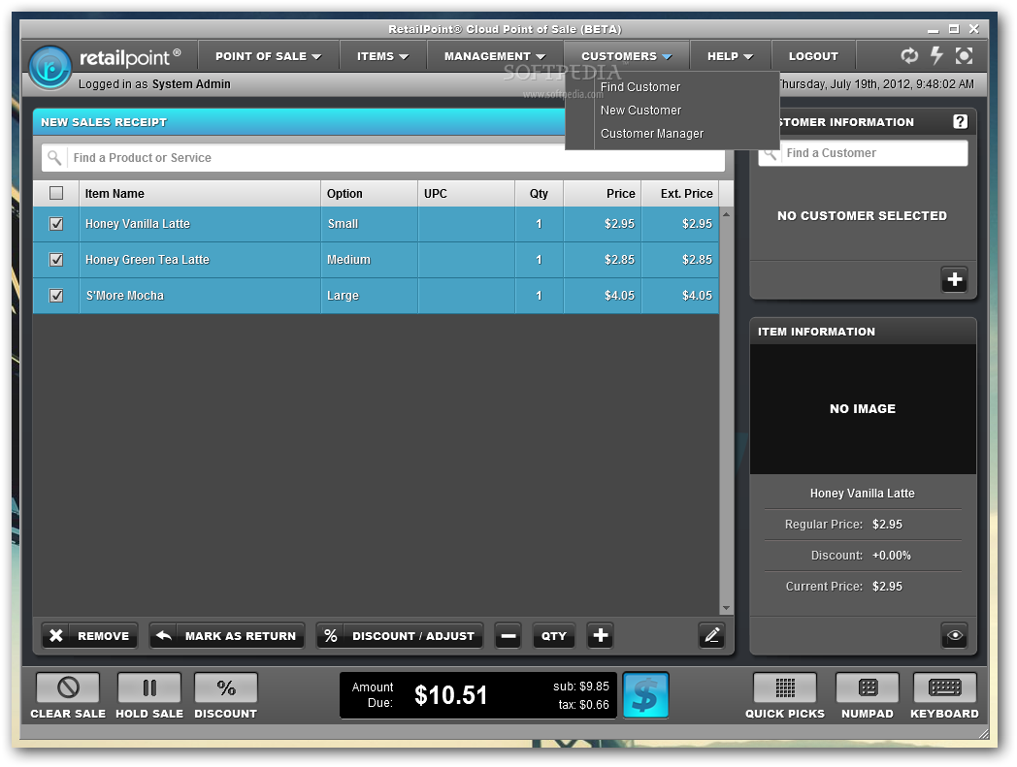Select the Honey Vanilla Latte item name
Screen dimensions: 1017x767
pos(138,224)
